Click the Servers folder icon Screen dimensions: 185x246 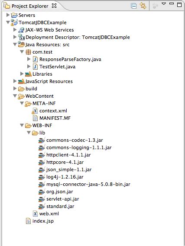coord(14,15)
